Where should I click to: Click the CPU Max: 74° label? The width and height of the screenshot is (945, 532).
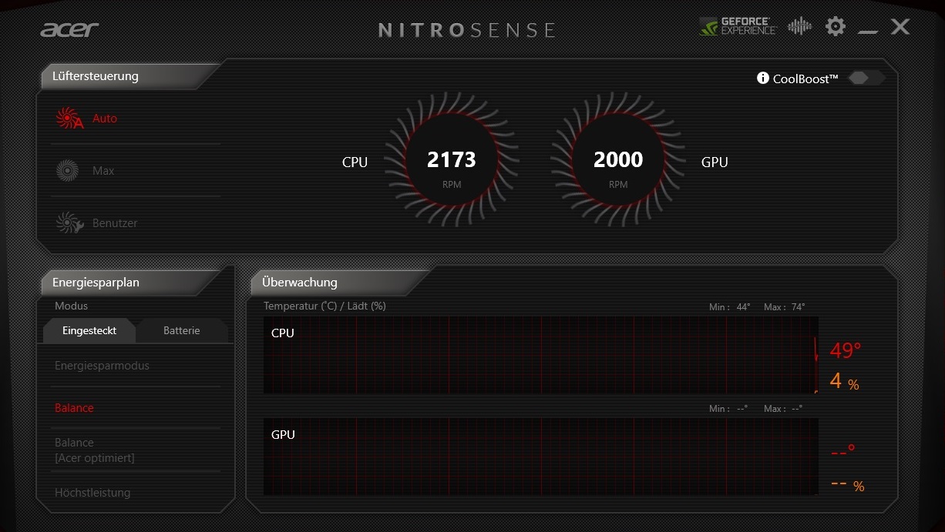click(x=785, y=307)
